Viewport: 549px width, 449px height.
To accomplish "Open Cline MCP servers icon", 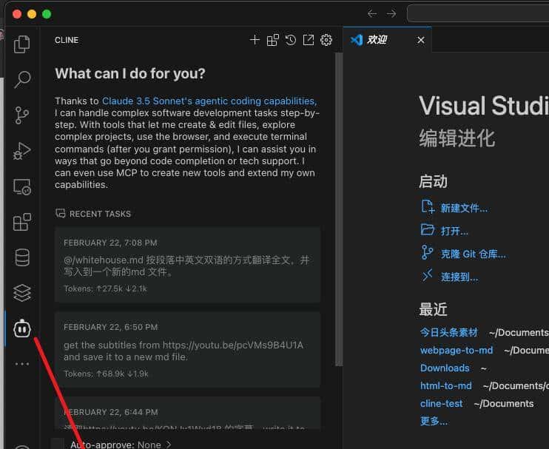I will coord(273,40).
